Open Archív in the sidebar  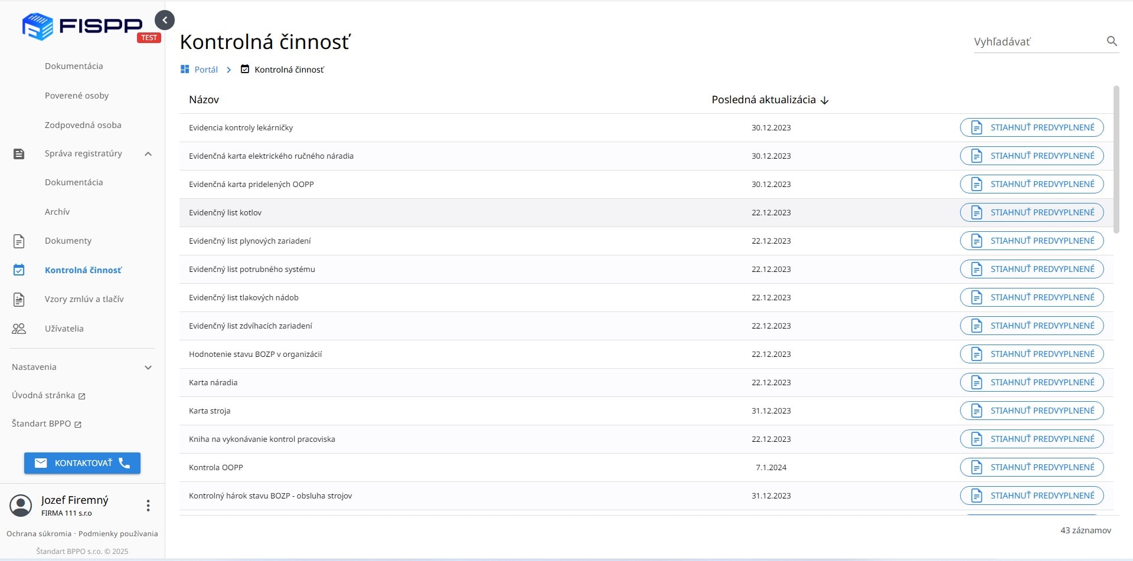pos(57,212)
